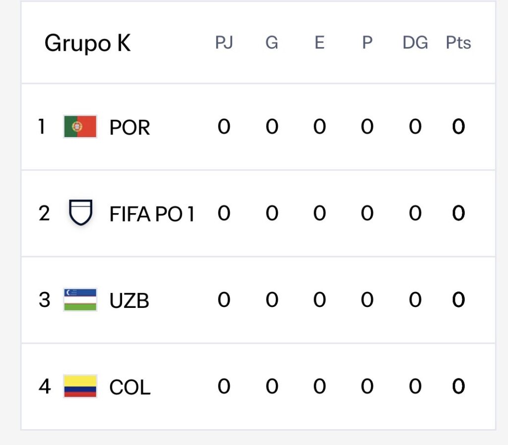Select the UZB team name
The height and width of the screenshot is (445, 508).
pos(129,300)
